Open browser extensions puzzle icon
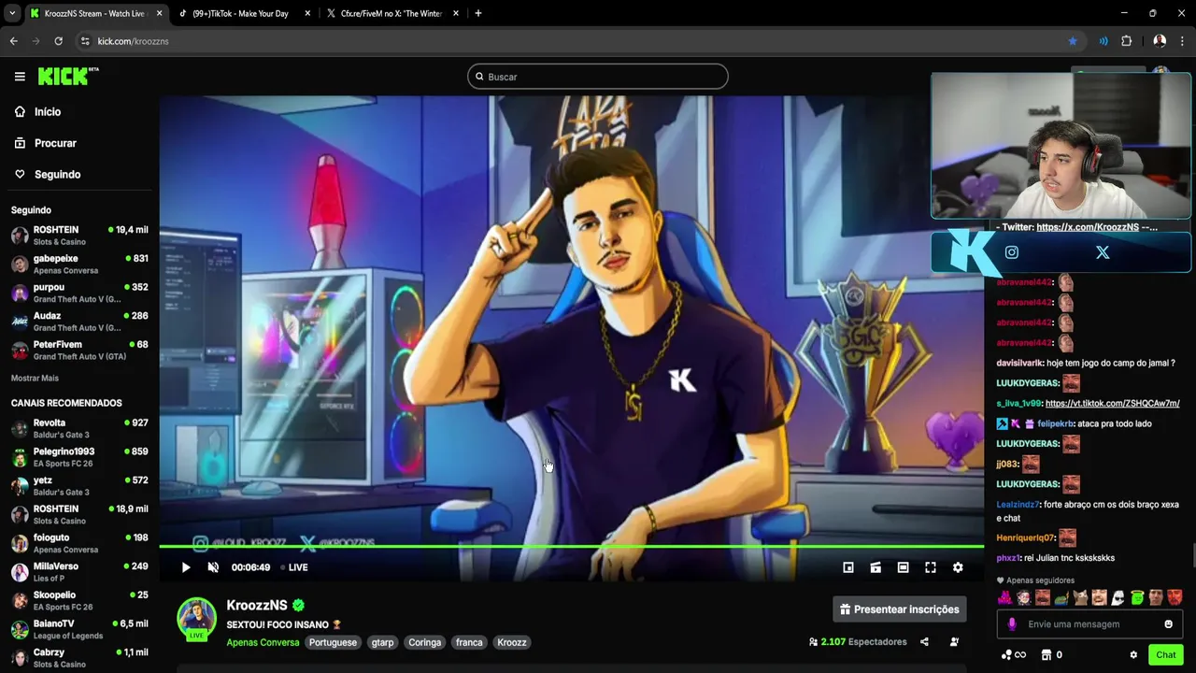The width and height of the screenshot is (1196, 673). coord(1126,41)
